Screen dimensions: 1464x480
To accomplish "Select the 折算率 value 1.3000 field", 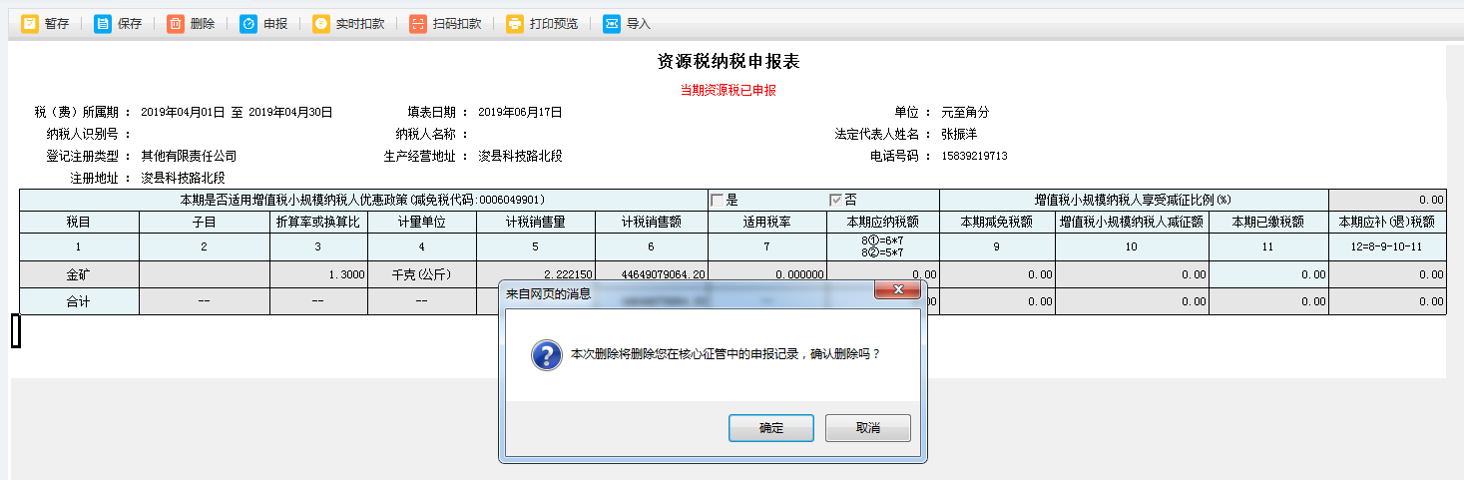I will (x=318, y=274).
